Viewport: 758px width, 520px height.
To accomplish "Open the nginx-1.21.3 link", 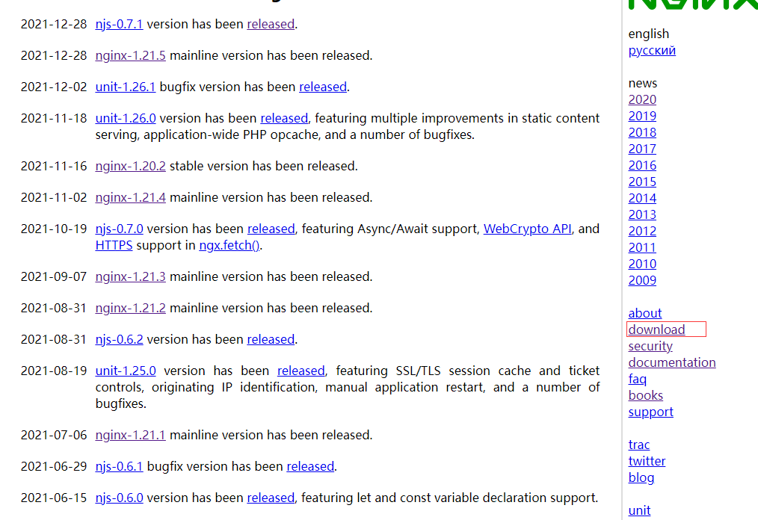I will (x=131, y=277).
